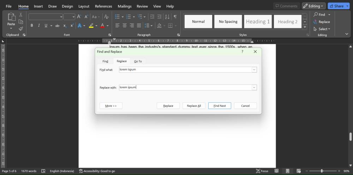Screen dimensions: 353x175
Task: Justify text alignment
Action: (x=139, y=26)
